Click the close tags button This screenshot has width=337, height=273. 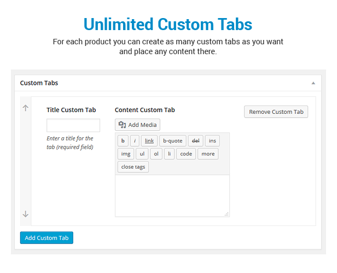(x=133, y=167)
